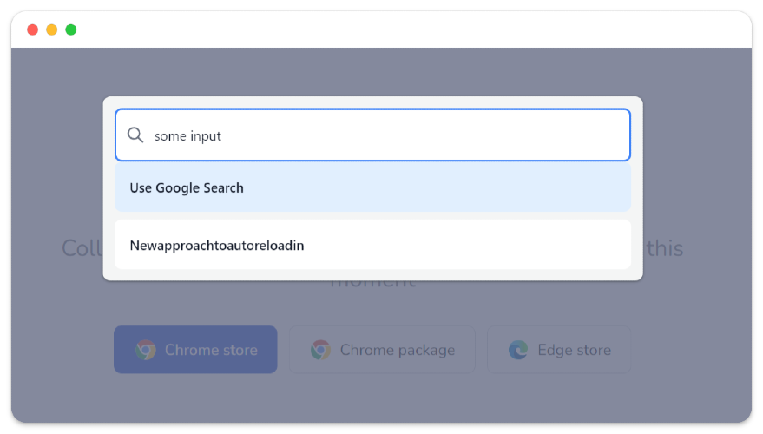Select the Chrome package download option
Viewport: 763px width, 434px height.
click(382, 349)
